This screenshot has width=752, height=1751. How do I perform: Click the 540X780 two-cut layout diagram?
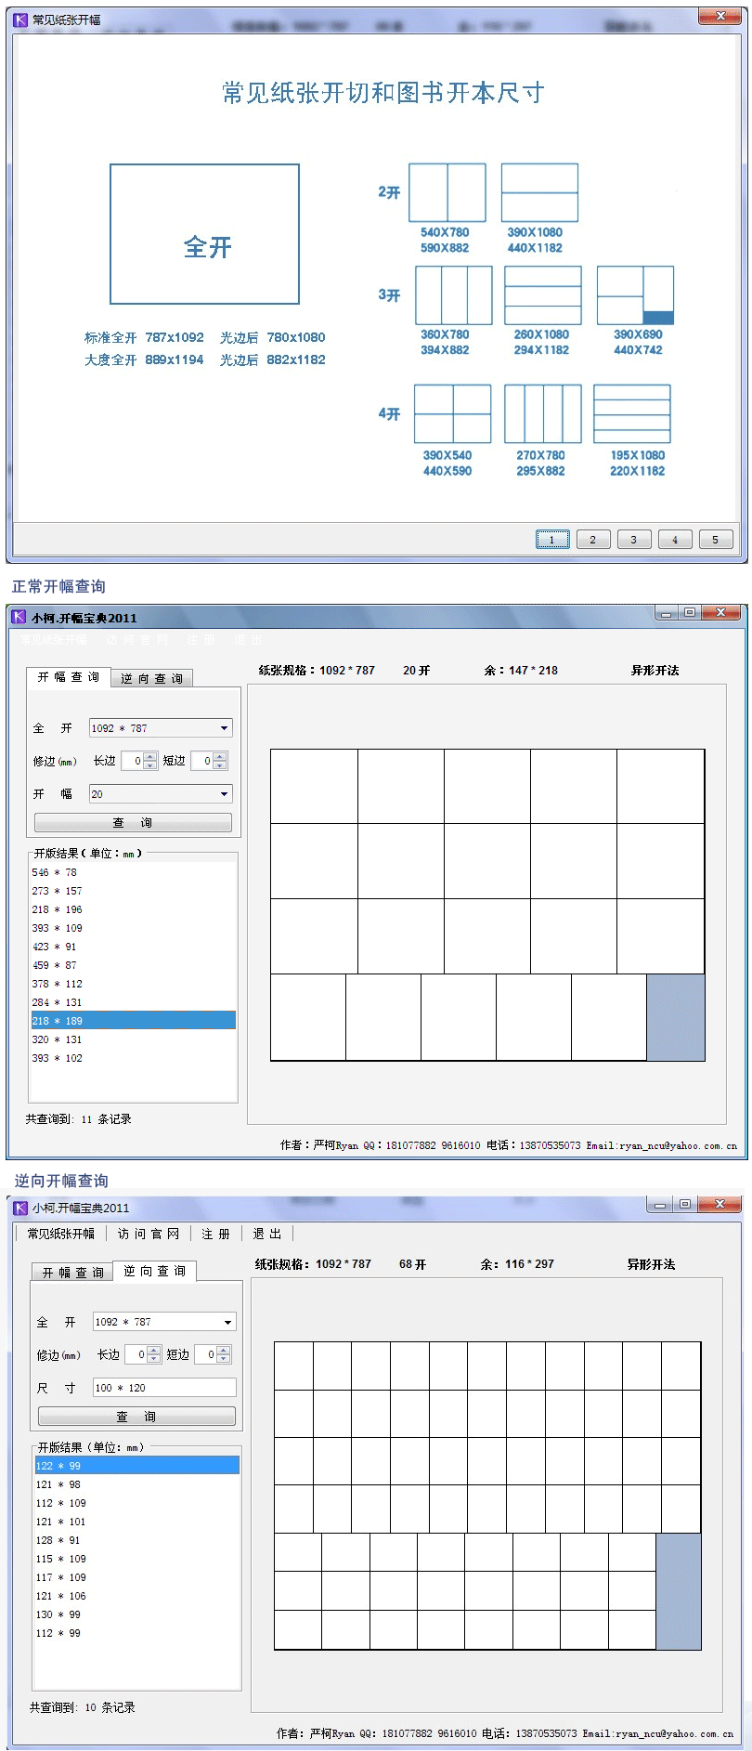coord(447,192)
